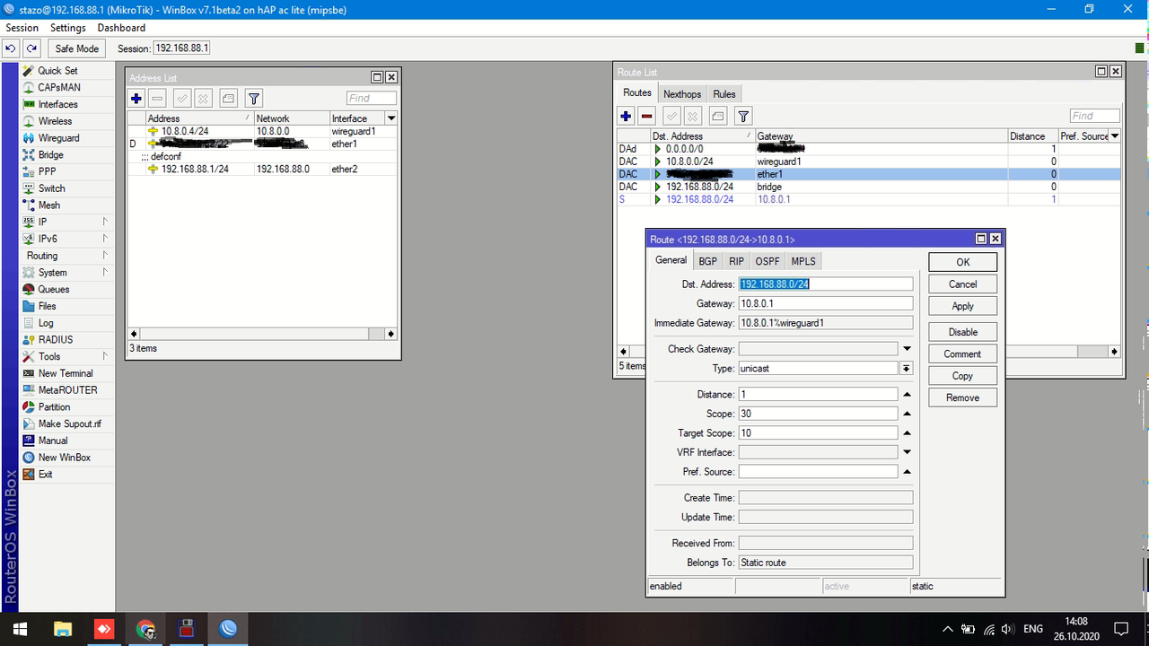Click Apply in Route dialog
The height and width of the screenshot is (646, 1149).
pyautogui.click(x=963, y=306)
